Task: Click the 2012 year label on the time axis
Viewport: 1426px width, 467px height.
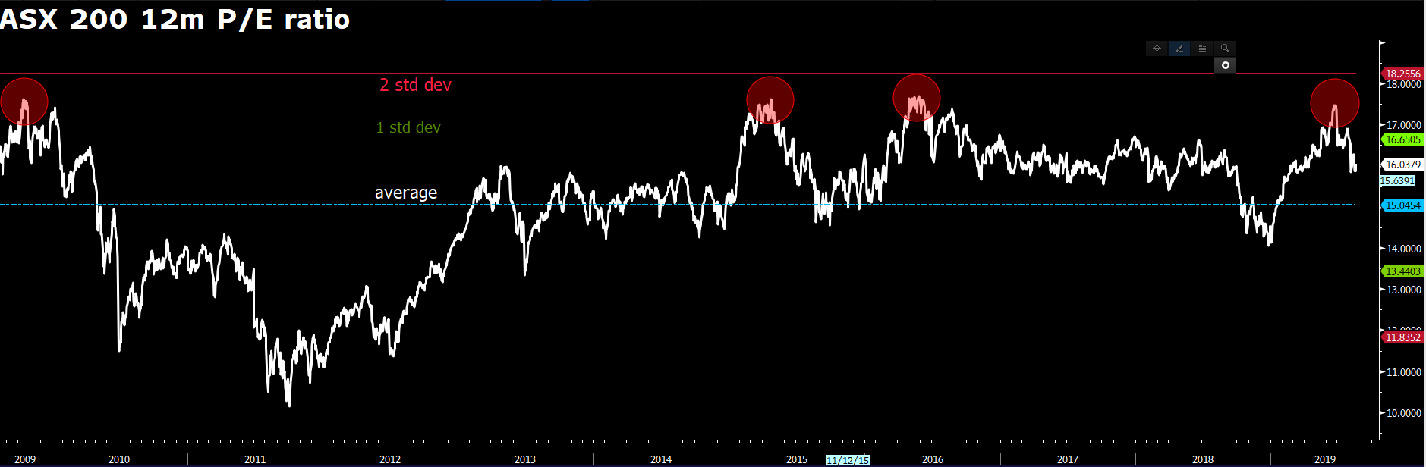Action: [x=390, y=459]
